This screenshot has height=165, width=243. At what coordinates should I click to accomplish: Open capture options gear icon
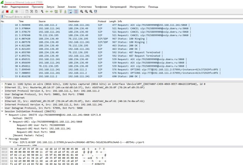(x=17, y=12)
